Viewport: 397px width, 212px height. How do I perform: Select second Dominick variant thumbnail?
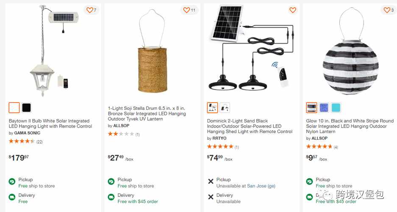tap(225, 108)
